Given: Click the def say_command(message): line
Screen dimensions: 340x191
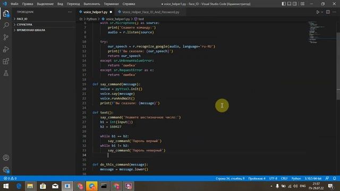Looking at the screenshot, I should tap(116, 84).
